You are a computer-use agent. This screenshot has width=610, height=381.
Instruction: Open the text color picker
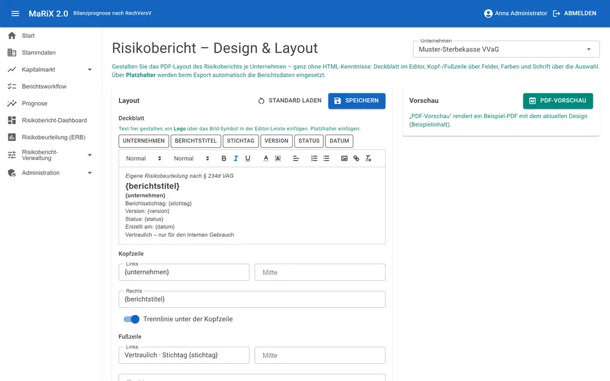tap(266, 158)
